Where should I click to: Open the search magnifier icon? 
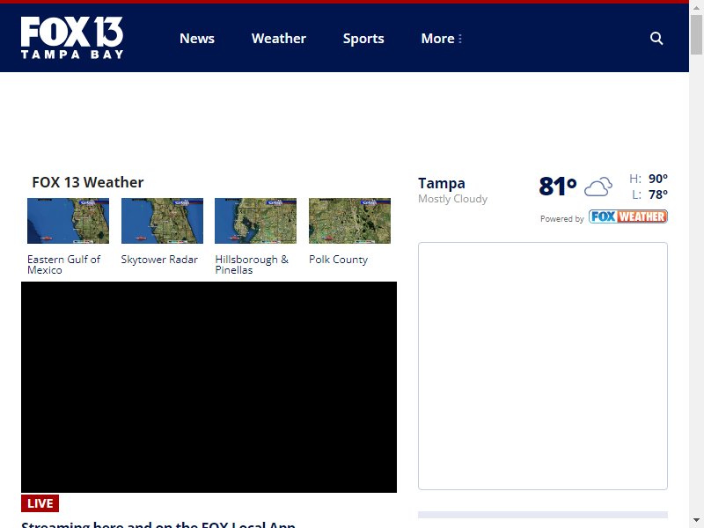(x=656, y=38)
